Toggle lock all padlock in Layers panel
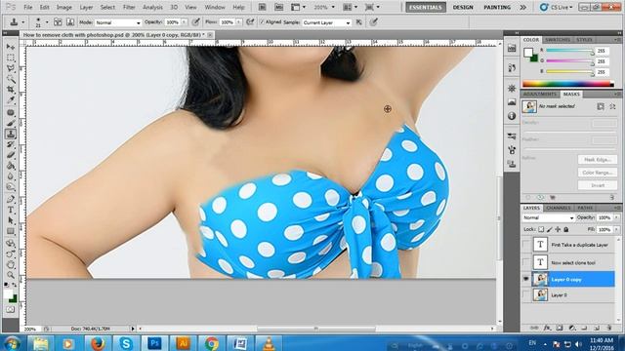Viewport: 625px width, 351px height. coord(566,229)
